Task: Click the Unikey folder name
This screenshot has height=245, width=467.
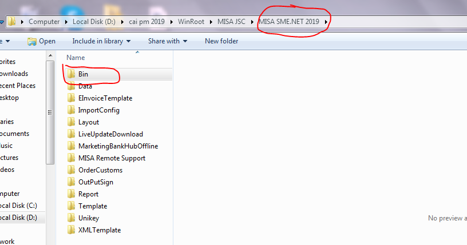Action: tap(89, 218)
